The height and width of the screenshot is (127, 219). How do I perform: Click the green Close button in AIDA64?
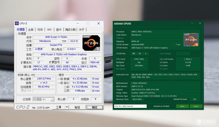click(196, 106)
